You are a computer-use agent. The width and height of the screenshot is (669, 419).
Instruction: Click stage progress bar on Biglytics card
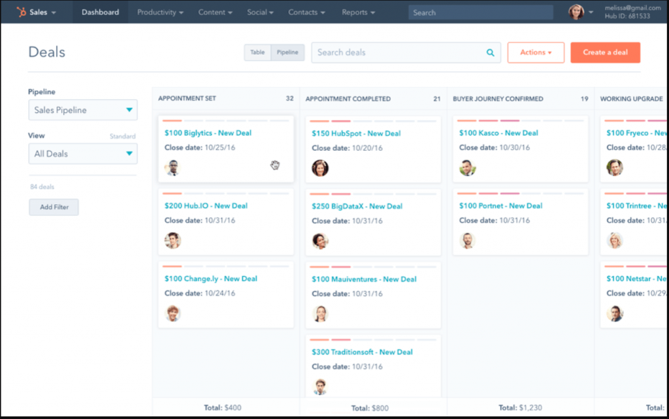[x=225, y=121]
